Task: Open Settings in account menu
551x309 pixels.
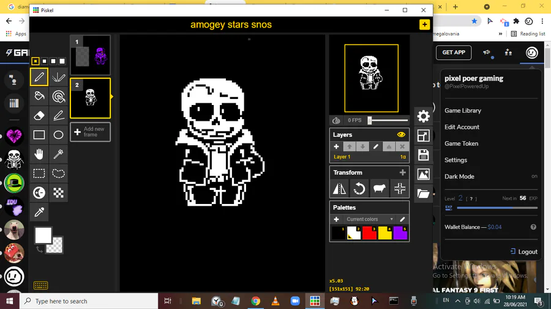Action: 455,160
